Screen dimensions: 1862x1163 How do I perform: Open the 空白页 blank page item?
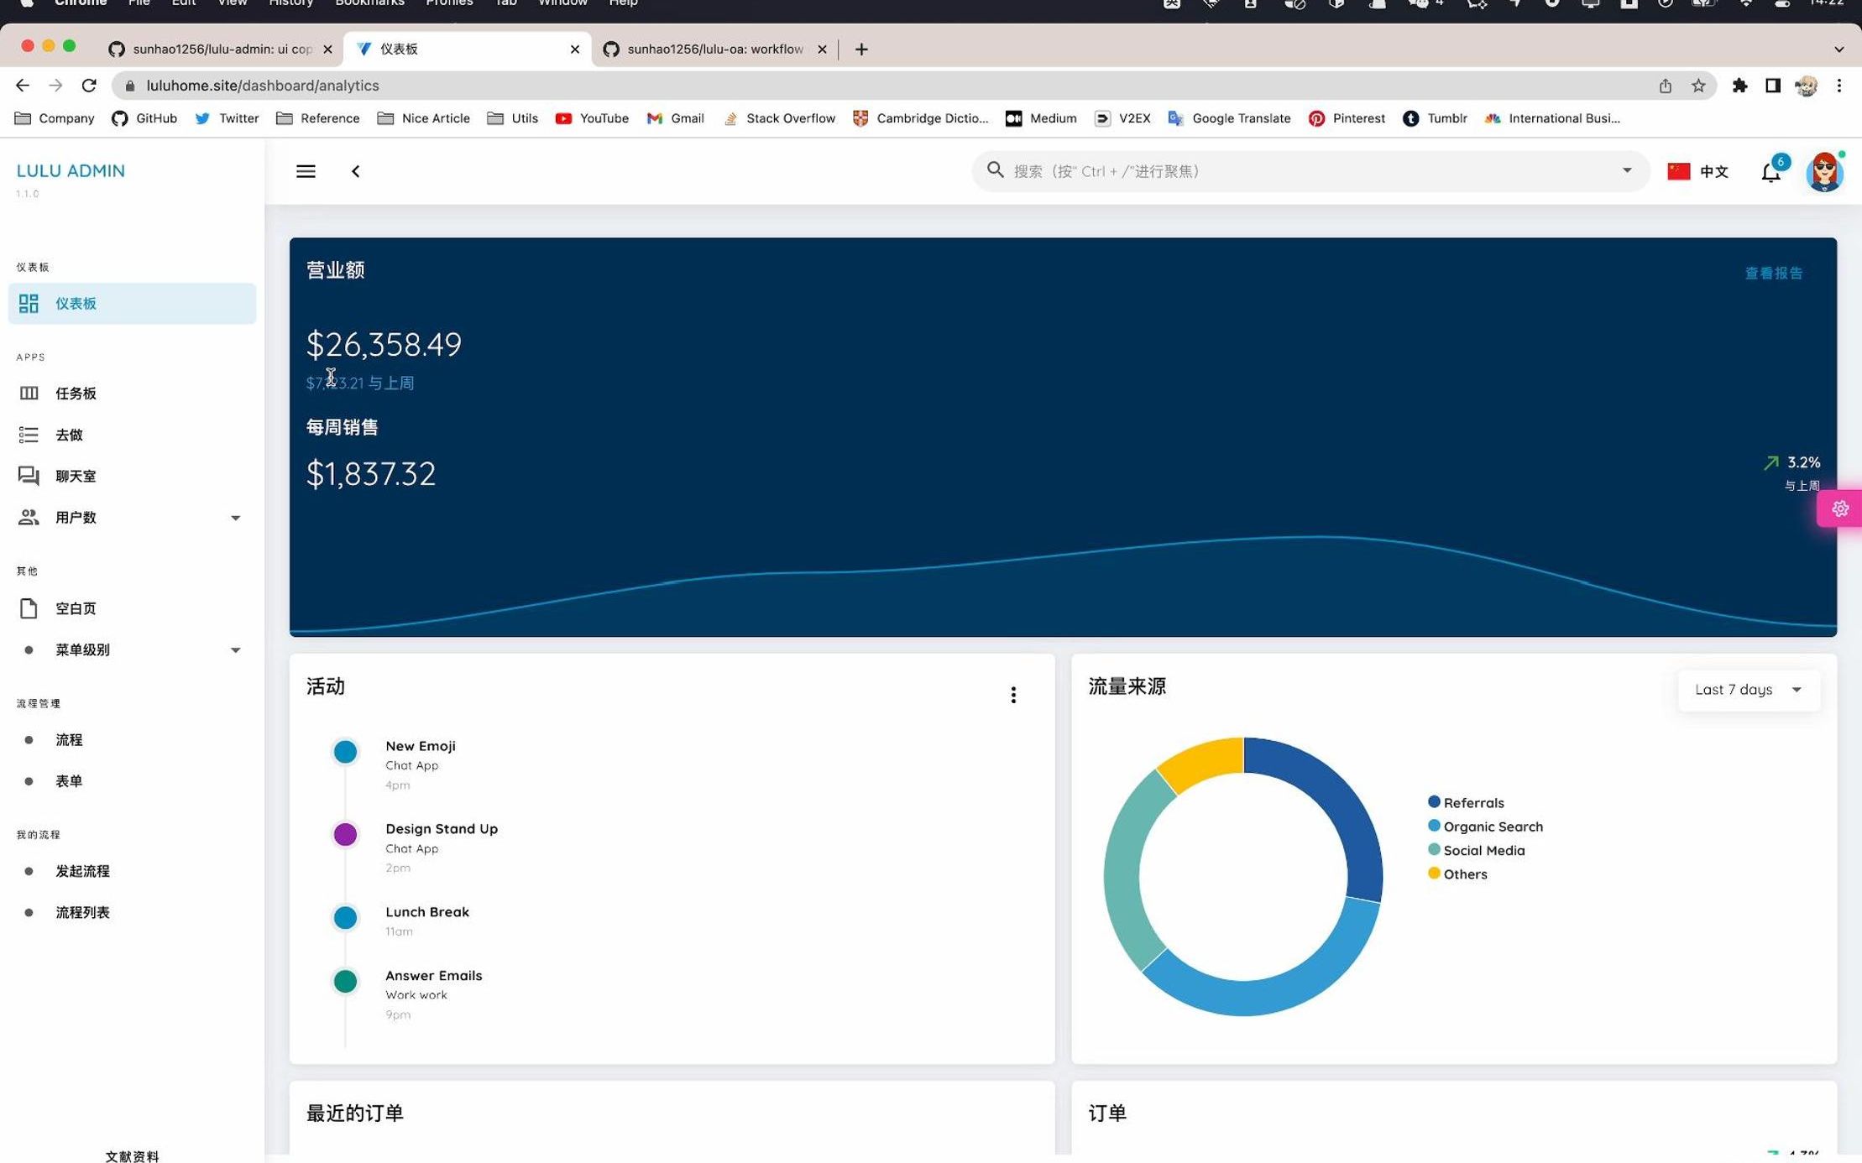(x=76, y=608)
